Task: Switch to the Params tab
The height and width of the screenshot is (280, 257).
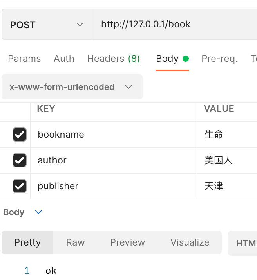Action: point(24,59)
